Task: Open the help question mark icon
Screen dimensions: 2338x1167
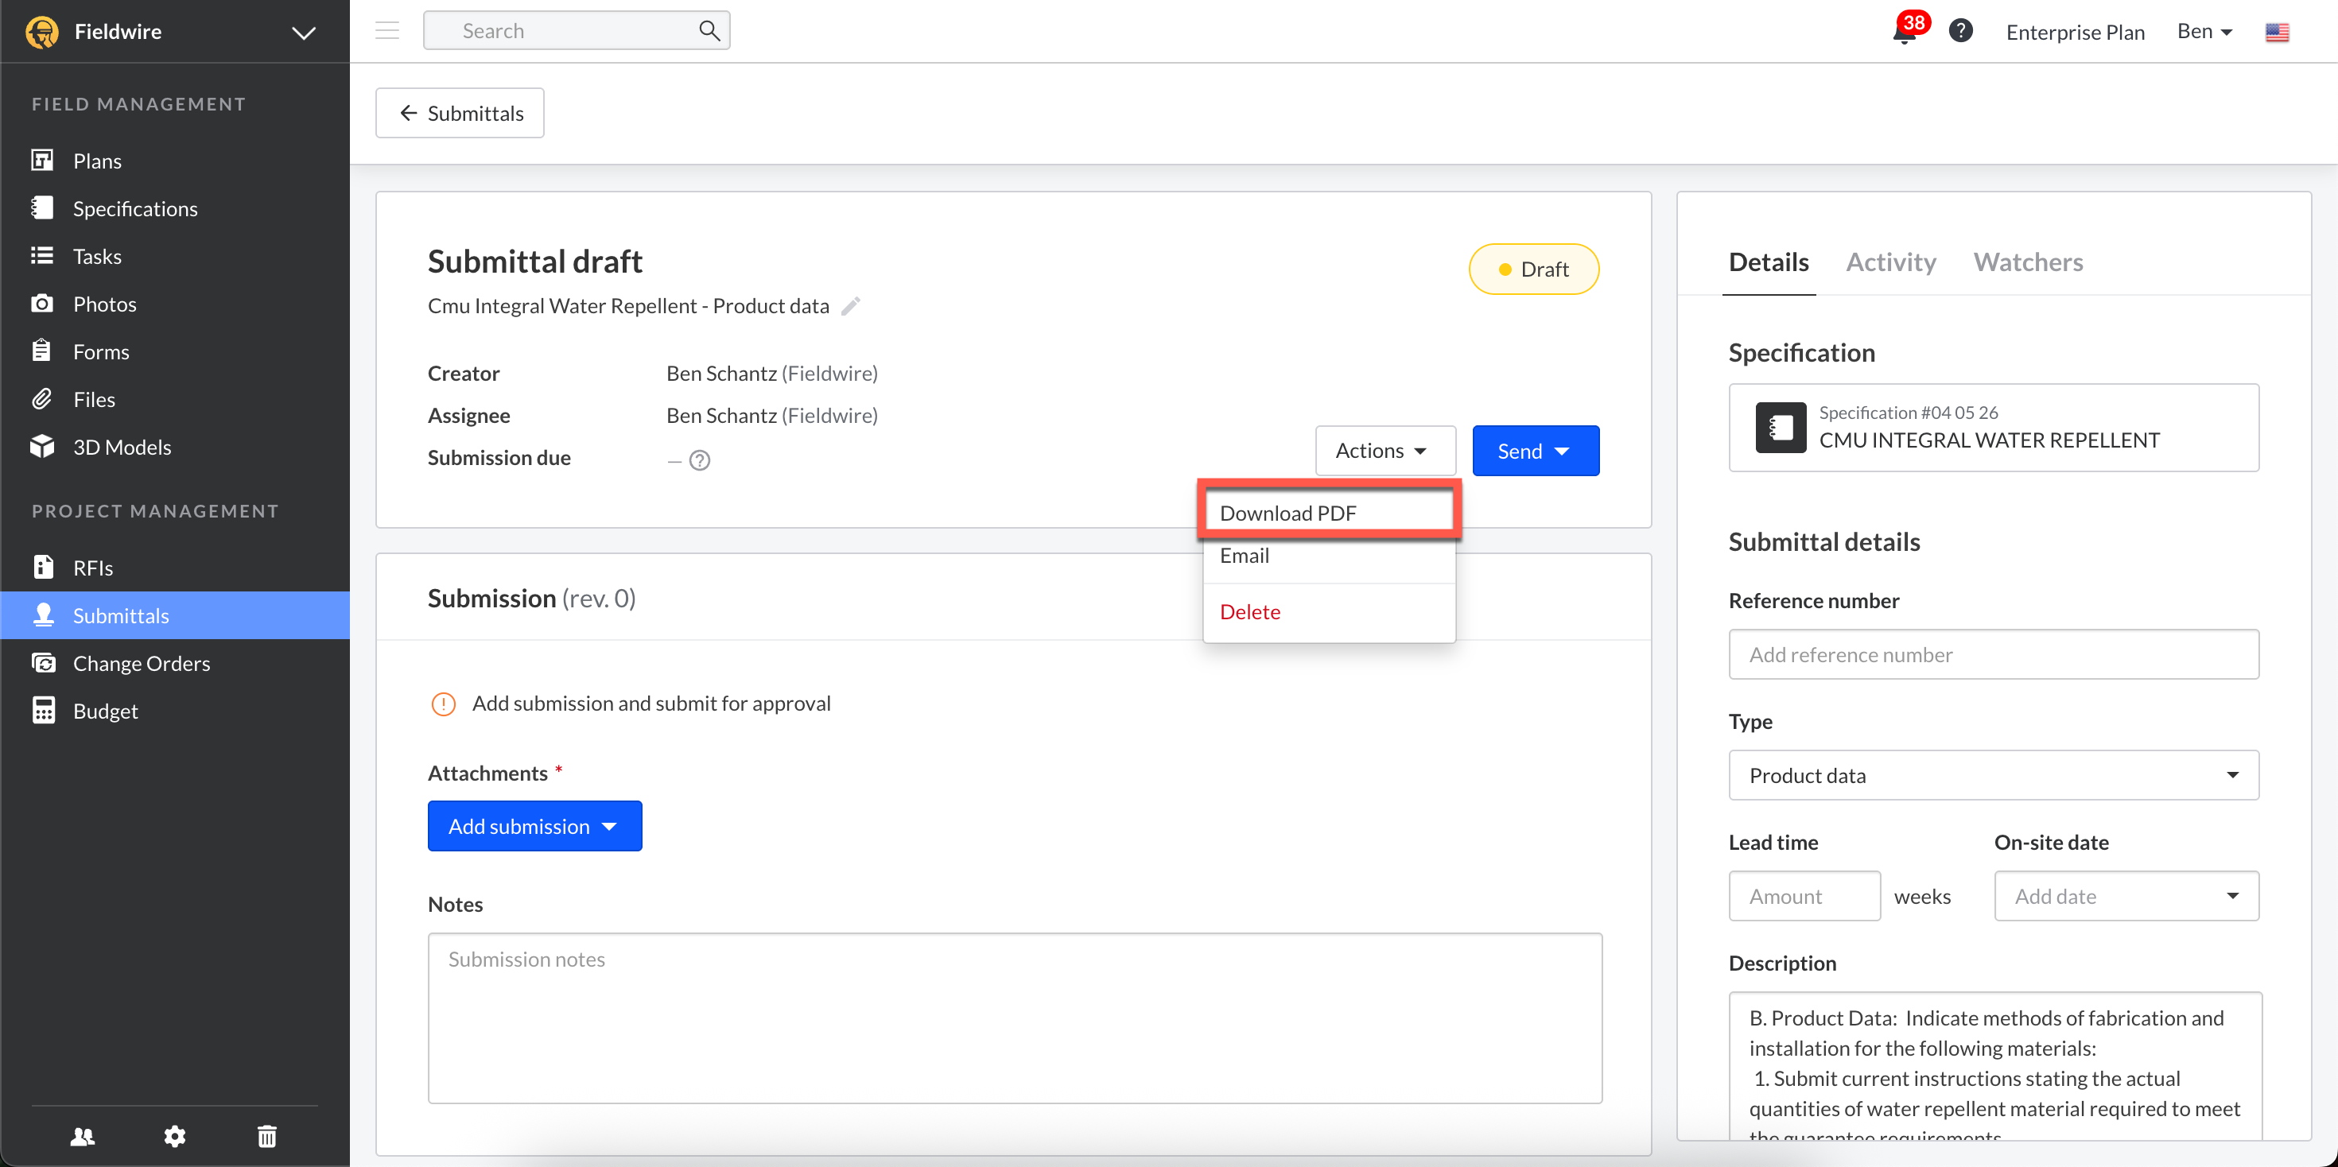Action: (1960, 31)
